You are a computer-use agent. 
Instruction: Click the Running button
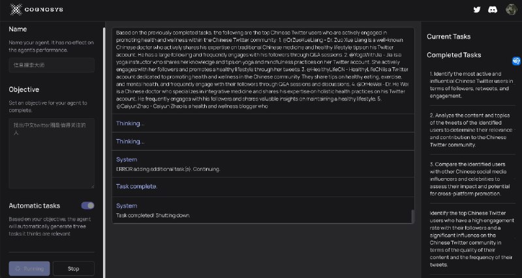click(29, 269)
